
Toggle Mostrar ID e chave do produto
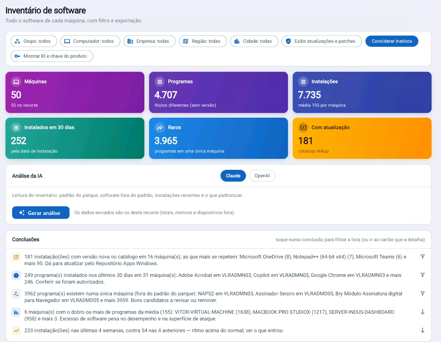point(52,56)
